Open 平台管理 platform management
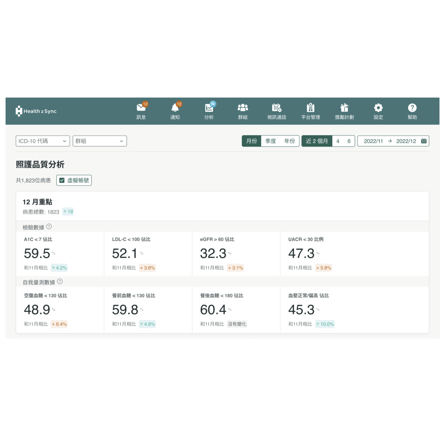446x436 pixels. point(311,111)
